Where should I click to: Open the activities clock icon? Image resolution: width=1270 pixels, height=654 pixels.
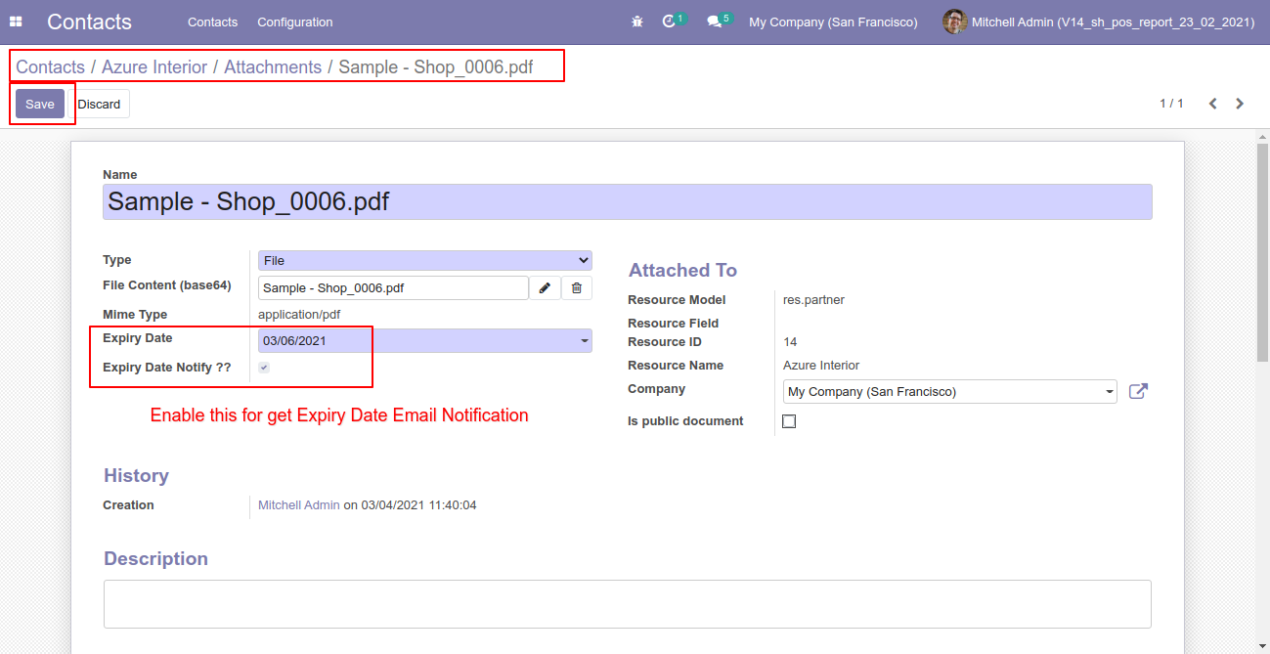pos(670,22)
